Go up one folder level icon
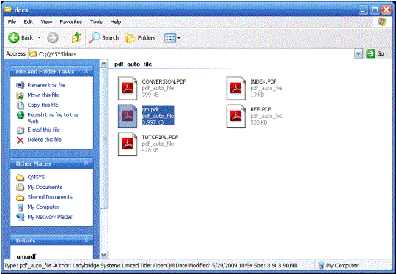 (76, 38)
